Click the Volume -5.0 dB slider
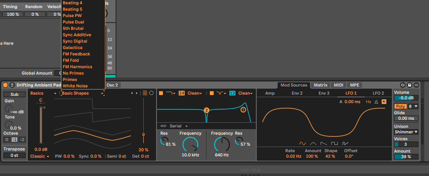 [x=406, y=98]
